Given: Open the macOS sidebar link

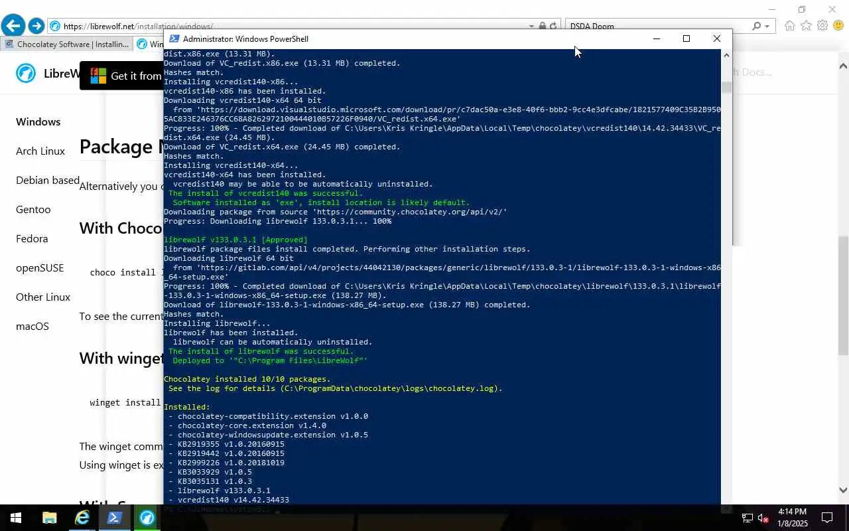Looking at the screenshot, I should 33,326.
